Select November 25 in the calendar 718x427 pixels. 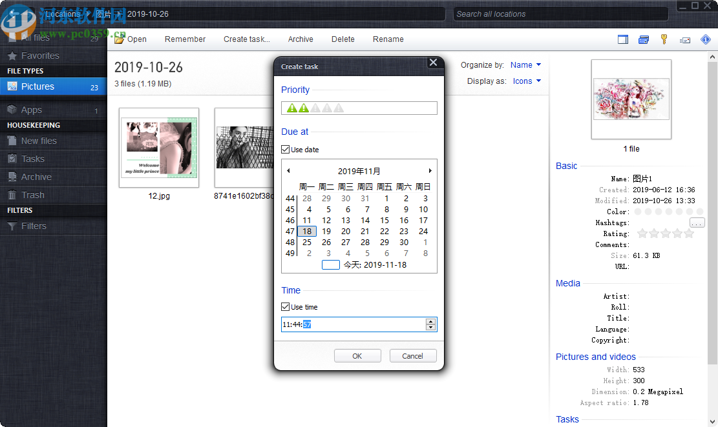tap(307, 243)
